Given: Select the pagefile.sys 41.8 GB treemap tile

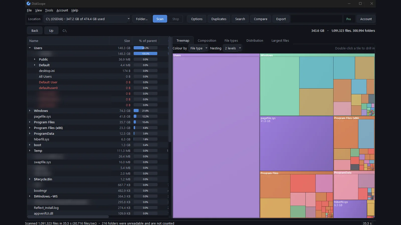Looking at the screenshot, I should tap(296, 144).
